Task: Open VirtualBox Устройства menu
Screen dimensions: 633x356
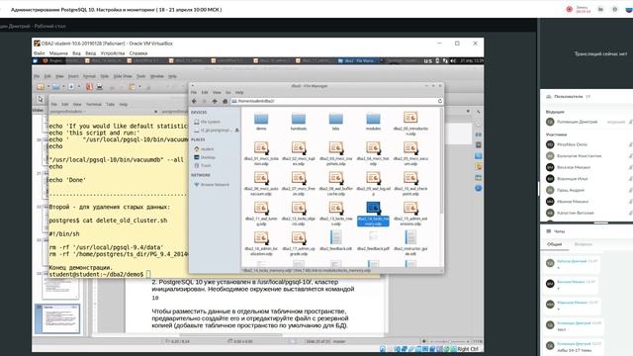Action: [x=113, y=53]
